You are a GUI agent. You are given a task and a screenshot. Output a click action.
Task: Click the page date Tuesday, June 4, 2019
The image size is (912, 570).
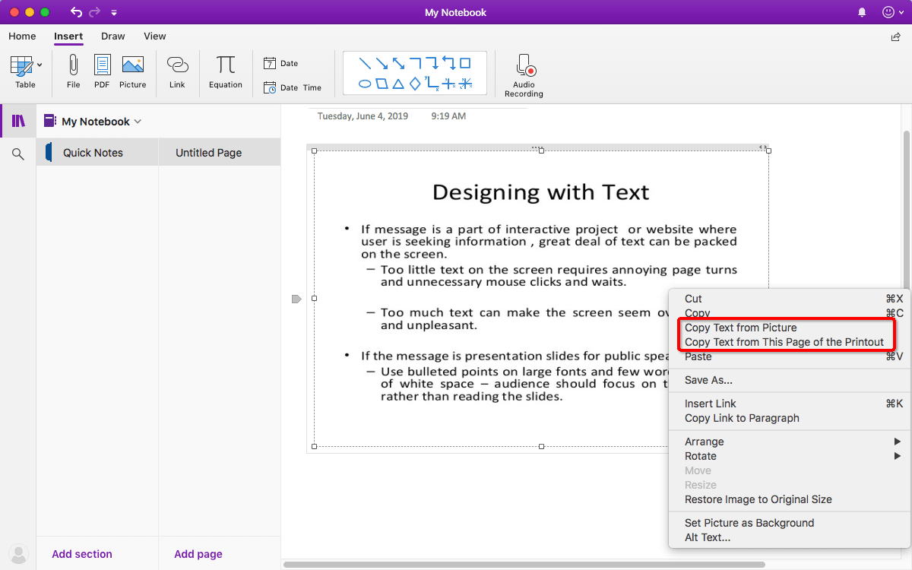pos(363,116)
